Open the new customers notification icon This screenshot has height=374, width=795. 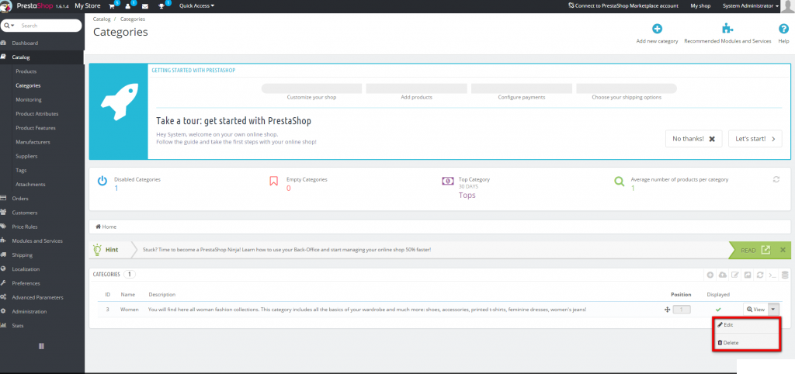128,6
